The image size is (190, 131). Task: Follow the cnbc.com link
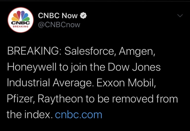click(x=79, y=115)
